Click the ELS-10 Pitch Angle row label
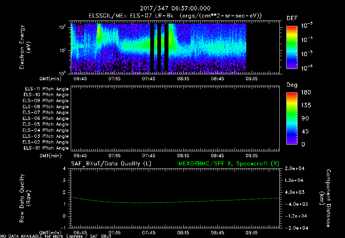 point(46,95)
